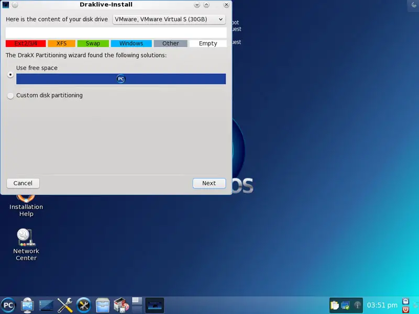This screenshot has height=314, width=419.
Task: Launch the software package installer icon
Action: coord(121,305)
